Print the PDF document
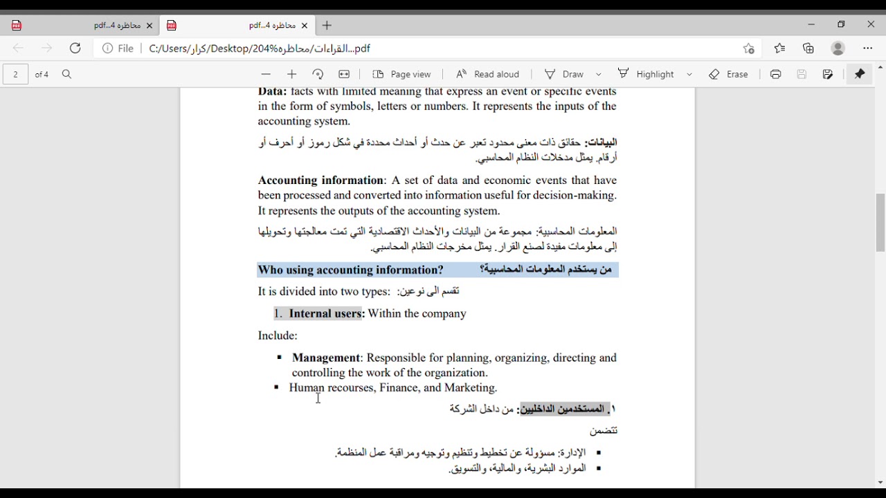The image size is (886, 498). (776, 74)
